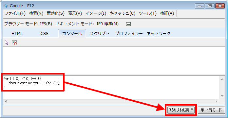Open the キャッシュ(C) menu

click(123, 13)
